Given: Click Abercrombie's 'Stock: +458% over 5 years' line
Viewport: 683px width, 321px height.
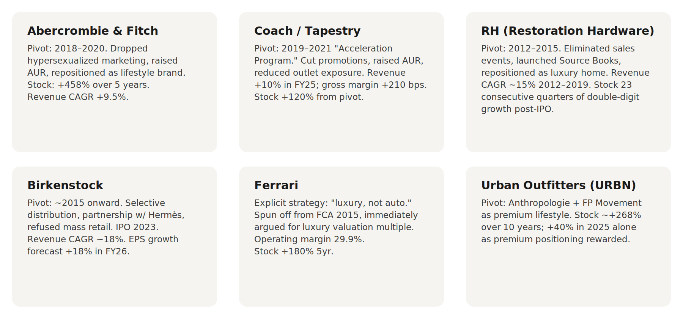Looking at the screenshot, I should coord(88,85).
